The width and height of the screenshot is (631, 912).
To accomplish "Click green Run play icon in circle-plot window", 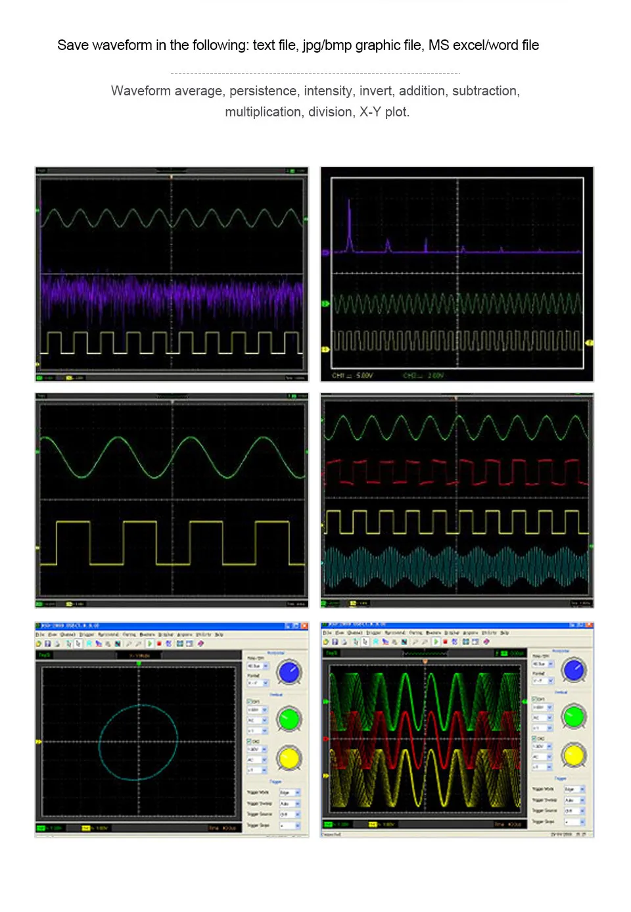I will tap(149, 643).
